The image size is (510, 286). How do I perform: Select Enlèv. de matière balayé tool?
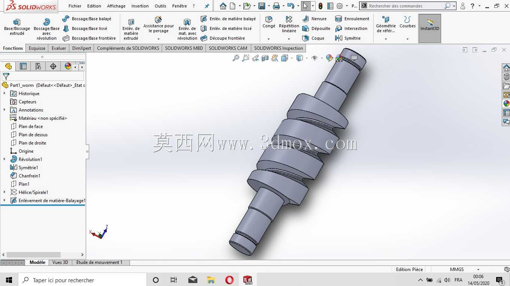(228, 19)
